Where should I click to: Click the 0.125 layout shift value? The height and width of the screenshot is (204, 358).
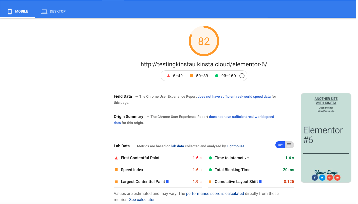289,182
